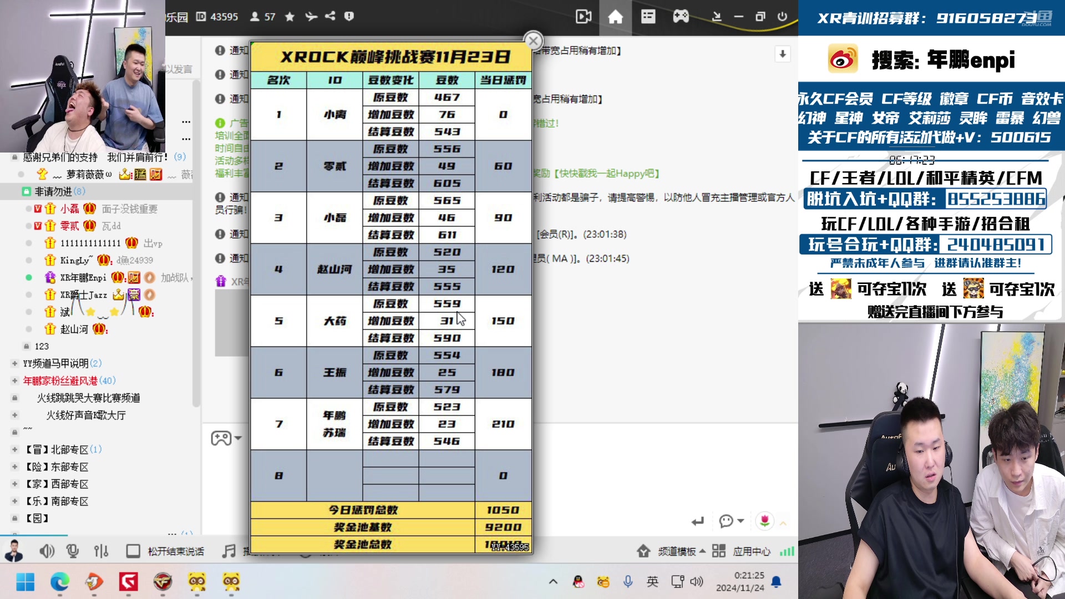Select user 小磊 in channel list
The image size is (1065, 599).
coord(69,209)
